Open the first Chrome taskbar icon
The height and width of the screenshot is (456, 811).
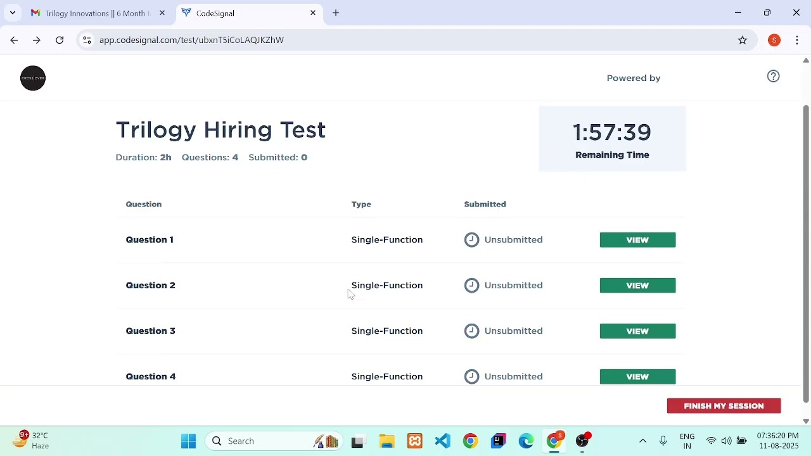[x=470, y=441]
